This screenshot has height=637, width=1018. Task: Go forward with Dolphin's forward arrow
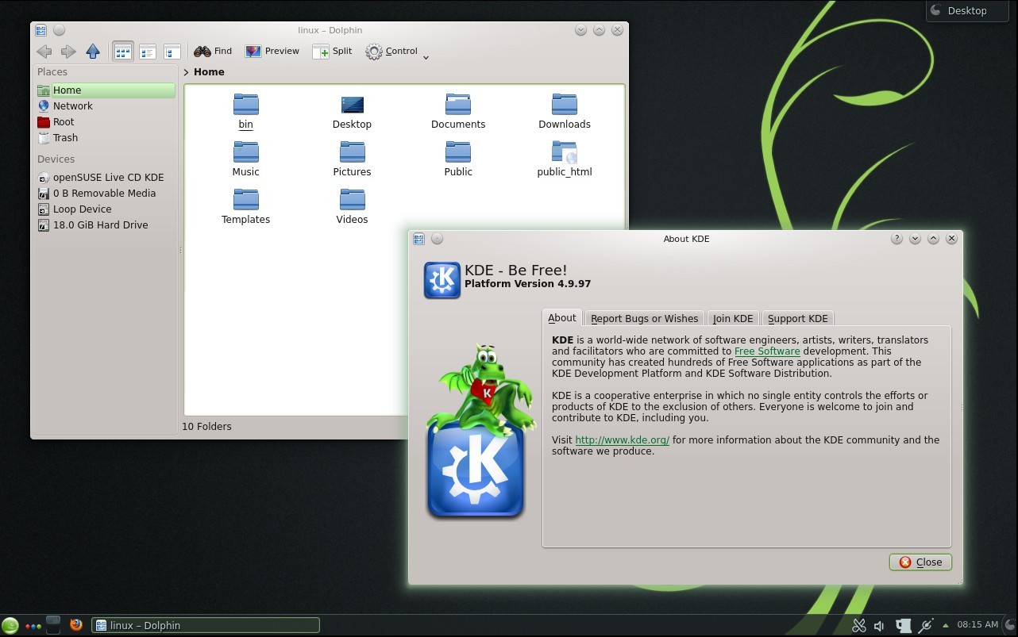click(68, 52)
